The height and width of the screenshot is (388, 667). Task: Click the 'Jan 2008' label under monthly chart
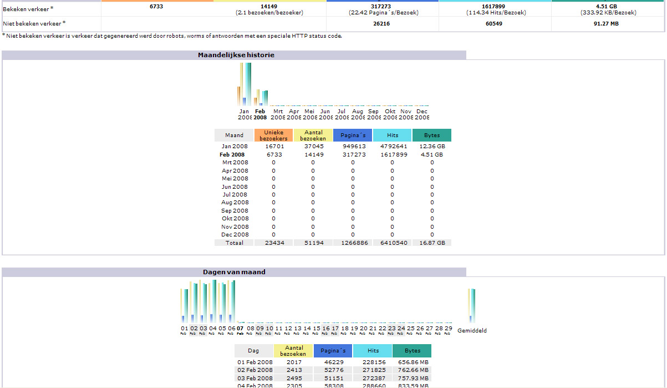[x=245, y=114]
